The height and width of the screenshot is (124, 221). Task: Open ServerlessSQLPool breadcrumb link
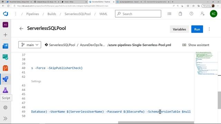[77, 14]
